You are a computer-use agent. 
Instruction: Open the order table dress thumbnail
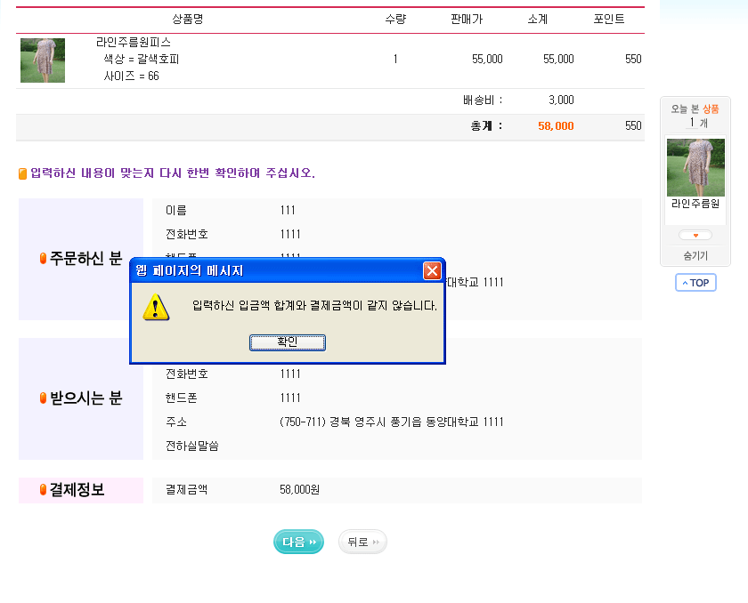(43, 60)
